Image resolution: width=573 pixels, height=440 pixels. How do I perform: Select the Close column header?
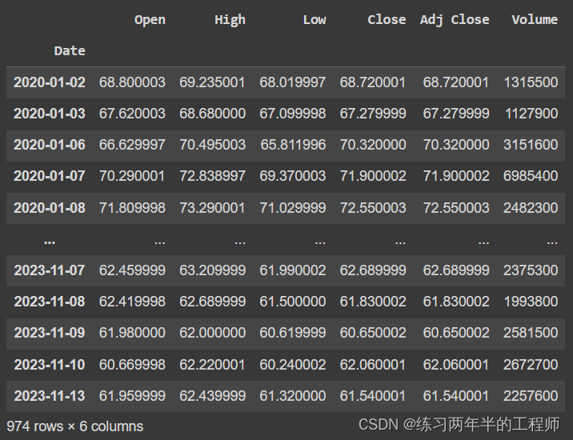click(x=387, y=20)
